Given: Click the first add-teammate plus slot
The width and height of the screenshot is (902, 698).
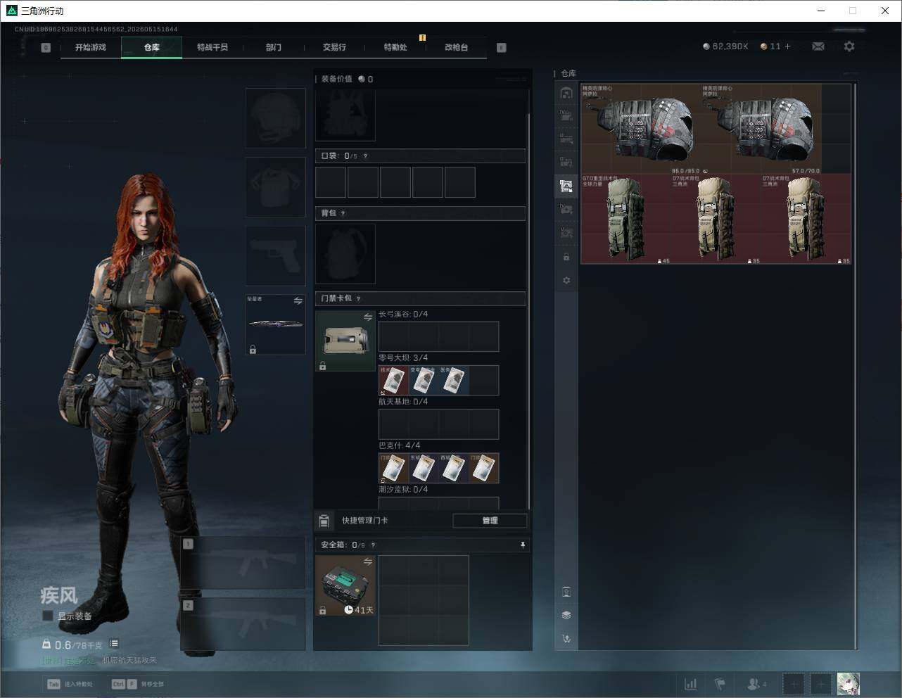Looking at the screenshot, I should (793, 684).
